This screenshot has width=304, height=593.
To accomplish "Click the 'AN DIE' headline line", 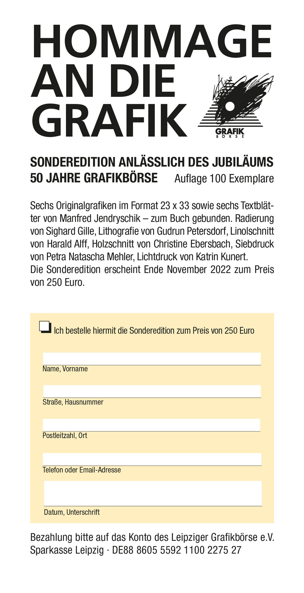I will [x=103, y=81].
